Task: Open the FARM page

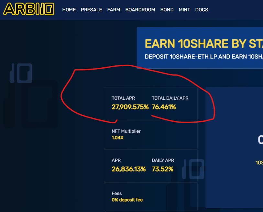Action: coord(114,10)
